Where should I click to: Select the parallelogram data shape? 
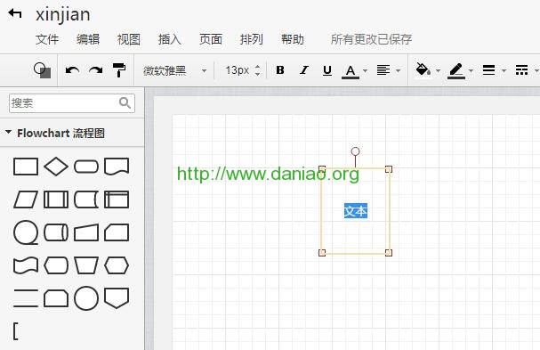pyautogui.click(x=26, y=199)
